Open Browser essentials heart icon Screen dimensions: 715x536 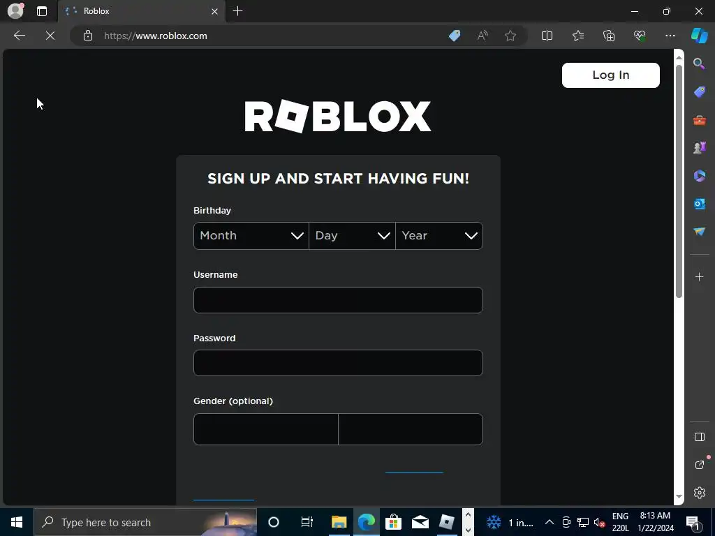[640, 36]
